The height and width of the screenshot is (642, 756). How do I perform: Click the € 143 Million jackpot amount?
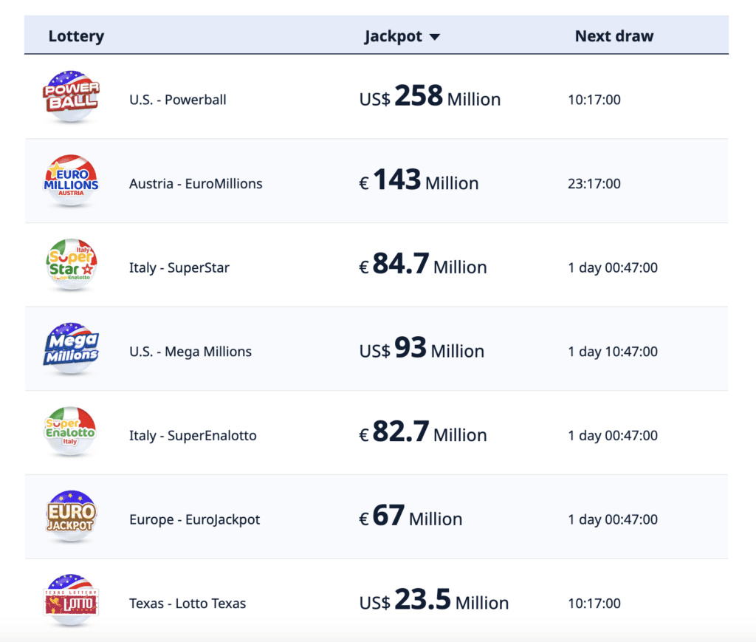tap(419, 182)
